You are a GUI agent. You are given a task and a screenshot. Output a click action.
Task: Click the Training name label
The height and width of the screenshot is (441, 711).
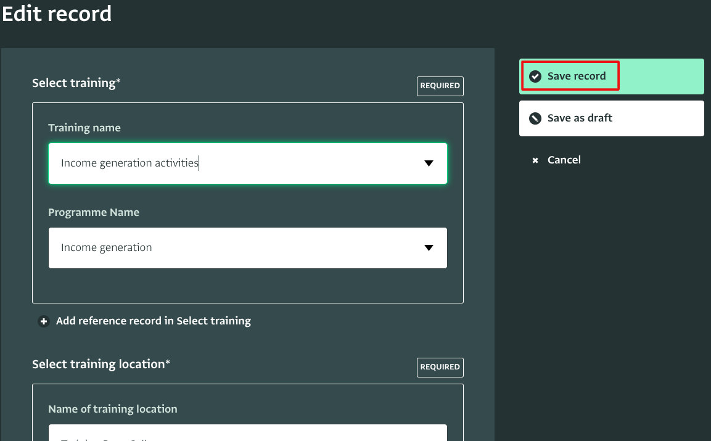[x=84, y=128]
